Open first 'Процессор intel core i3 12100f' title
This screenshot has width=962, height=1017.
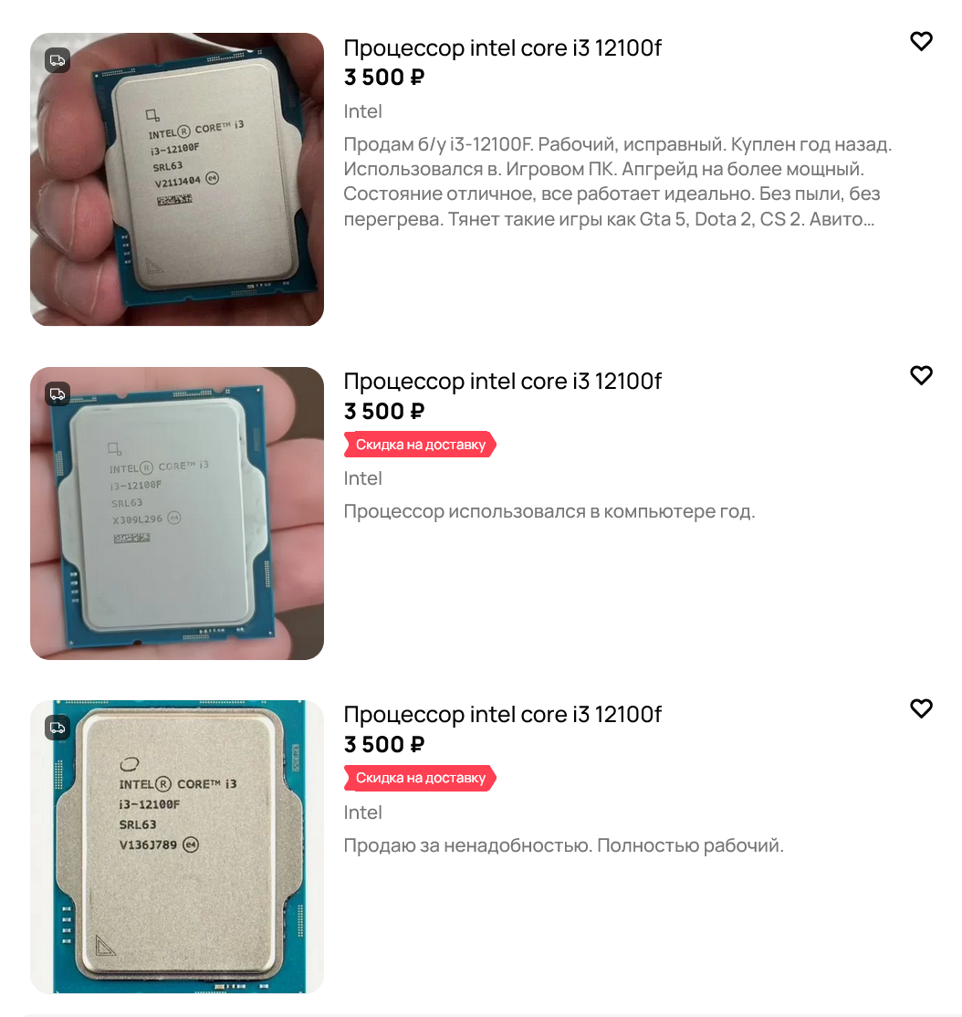coord(502,48)
